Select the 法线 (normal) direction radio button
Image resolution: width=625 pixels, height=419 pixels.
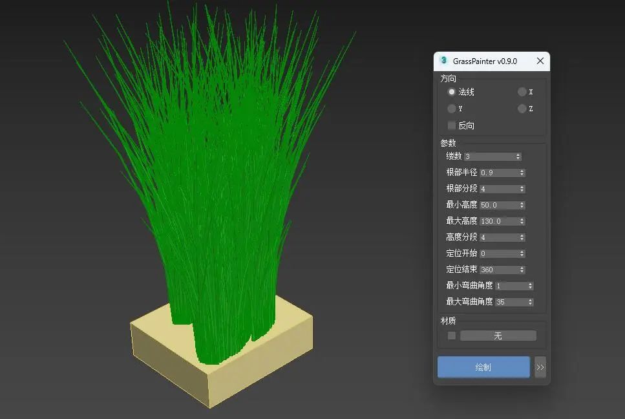(451, 92)
